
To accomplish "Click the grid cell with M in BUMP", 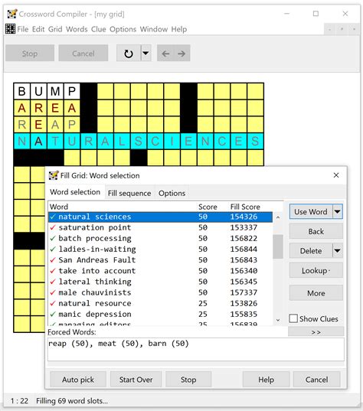I will point(55,91).
